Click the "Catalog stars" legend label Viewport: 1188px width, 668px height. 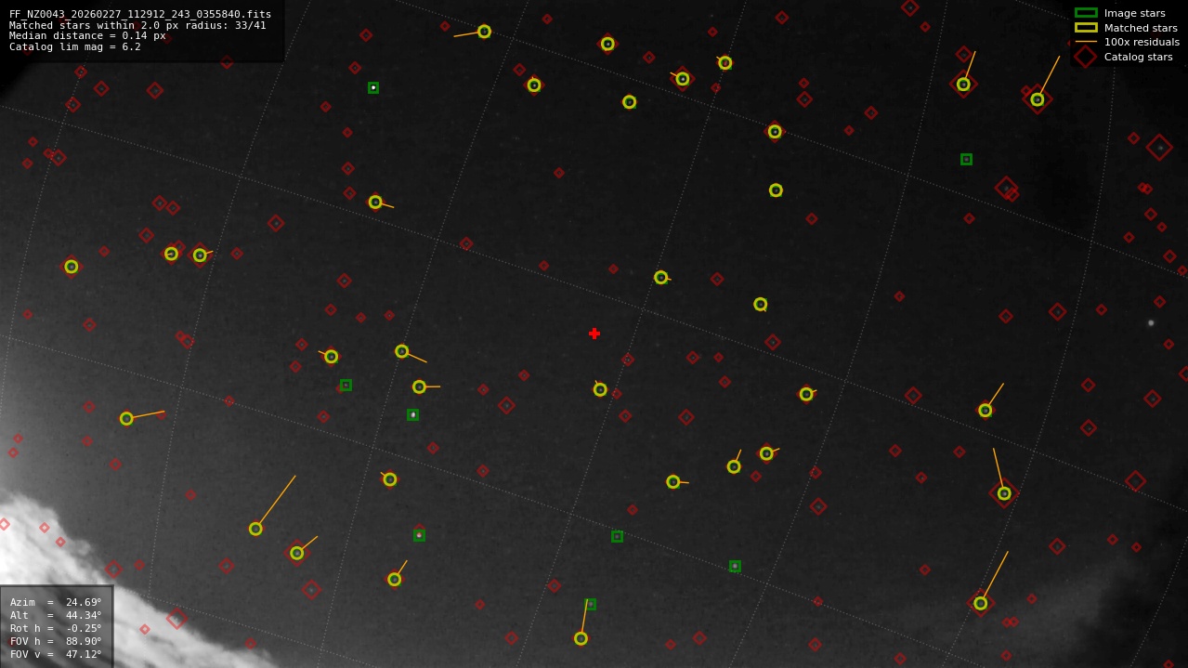1138,57
